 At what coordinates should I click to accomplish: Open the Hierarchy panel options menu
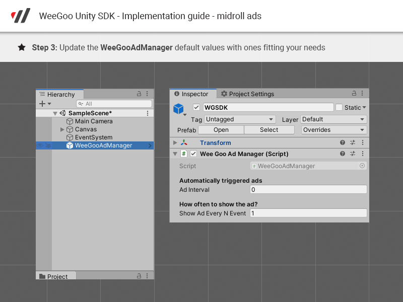coord(147,94)
